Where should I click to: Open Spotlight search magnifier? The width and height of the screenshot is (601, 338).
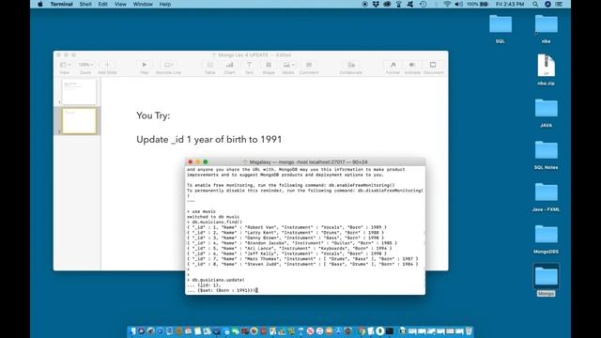pyautogui.click(x=535, y=4)
